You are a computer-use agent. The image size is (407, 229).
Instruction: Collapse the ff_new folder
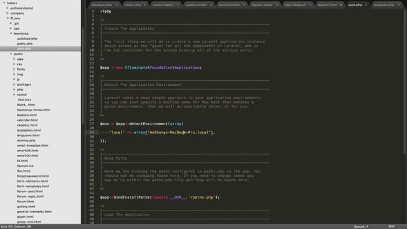8,18
